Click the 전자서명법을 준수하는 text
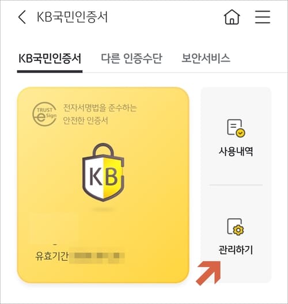 pos(100,108)
